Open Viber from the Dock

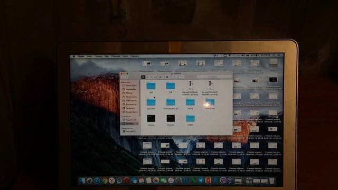(x=223, y=180)
